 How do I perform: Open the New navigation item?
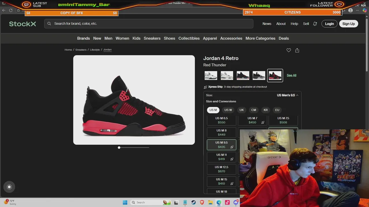pyautogui.click(x=97, y=38)
